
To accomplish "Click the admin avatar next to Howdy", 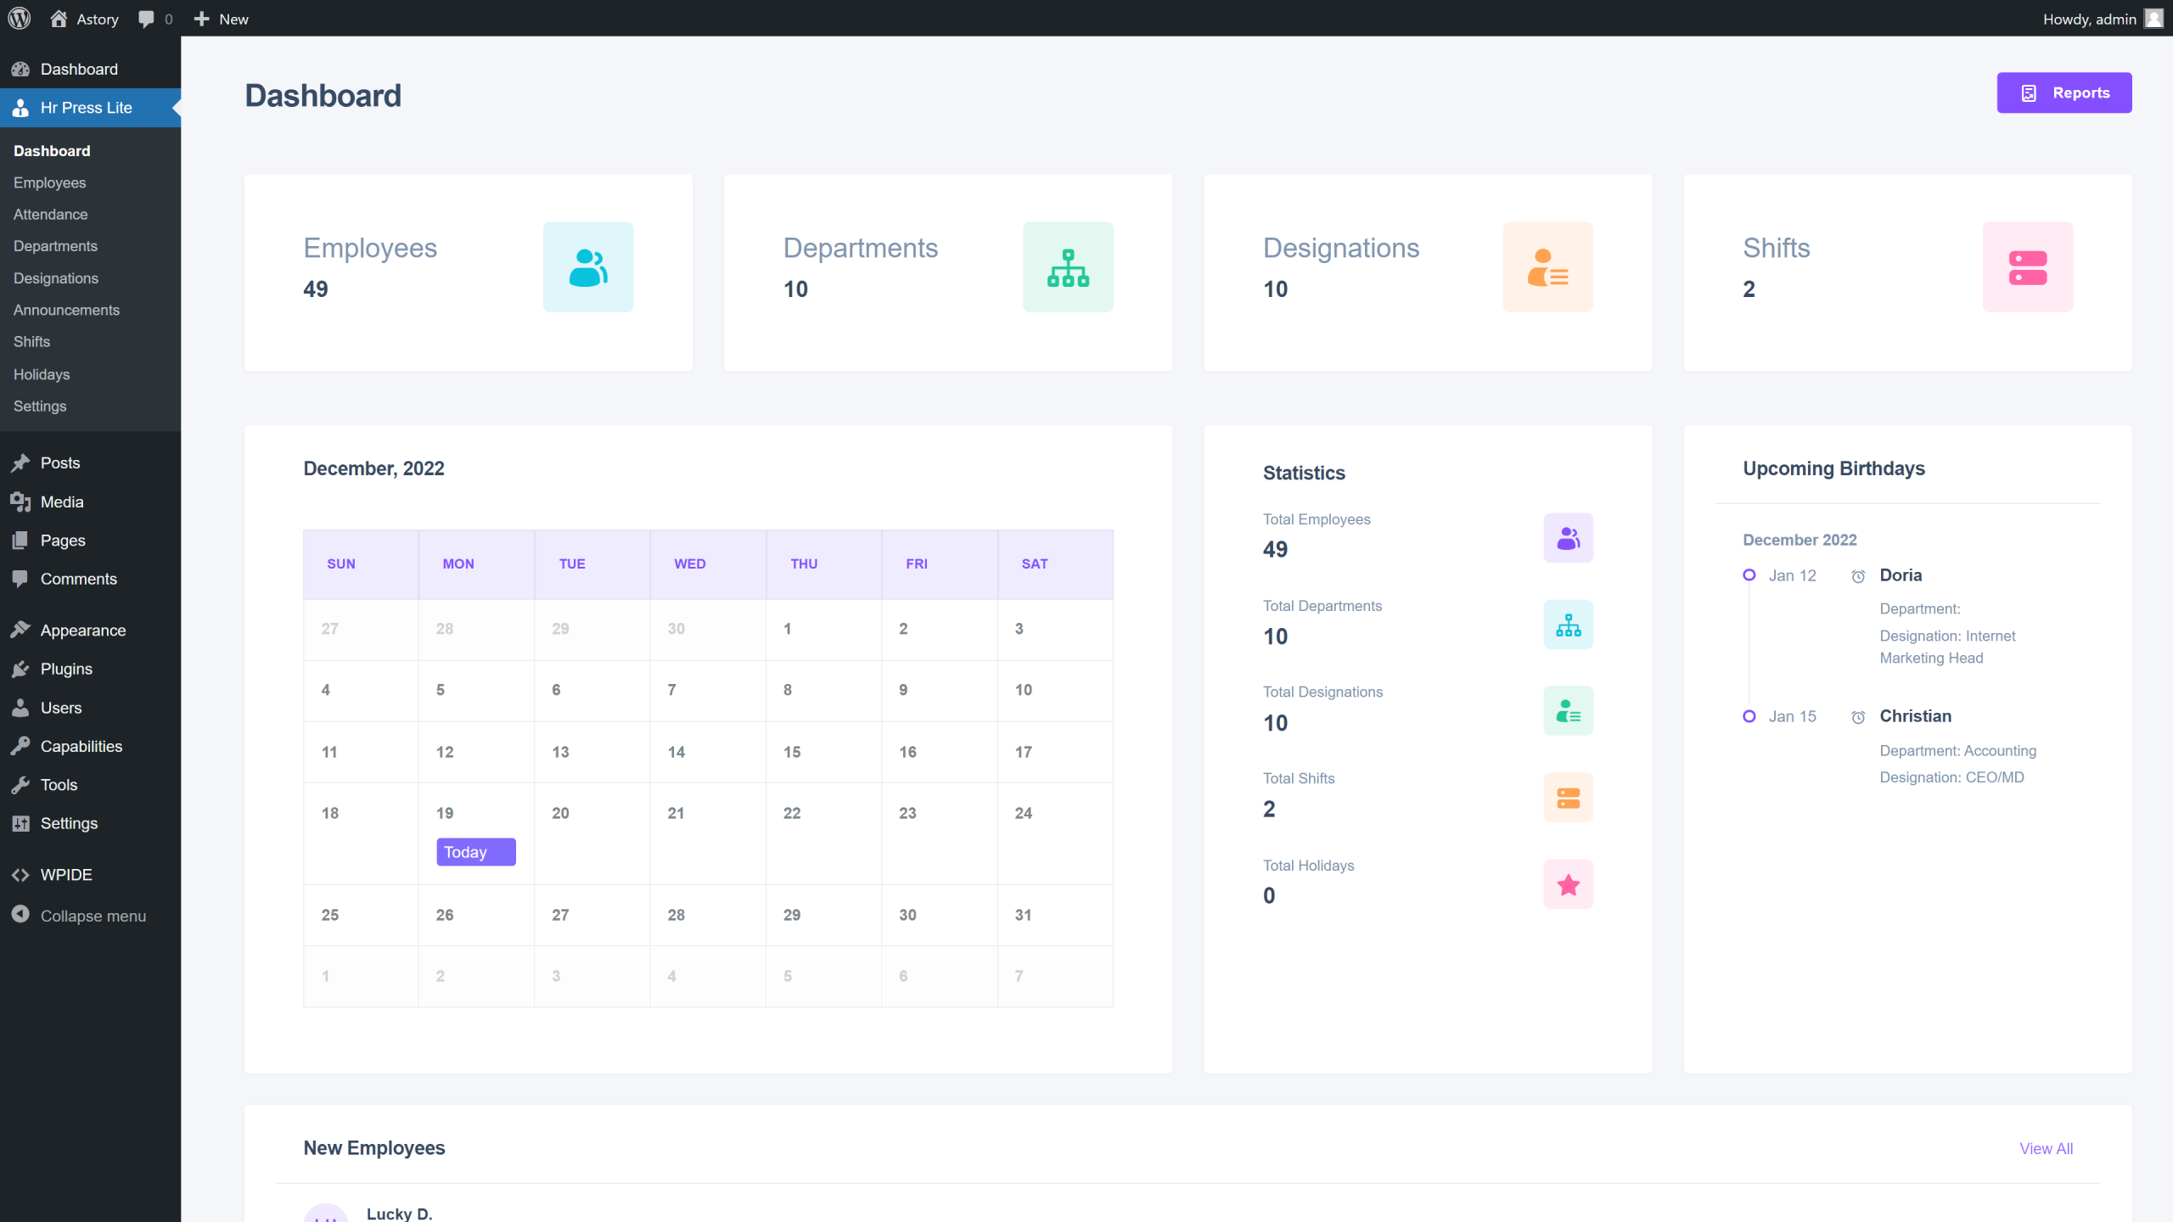I will pos(2154,19).
